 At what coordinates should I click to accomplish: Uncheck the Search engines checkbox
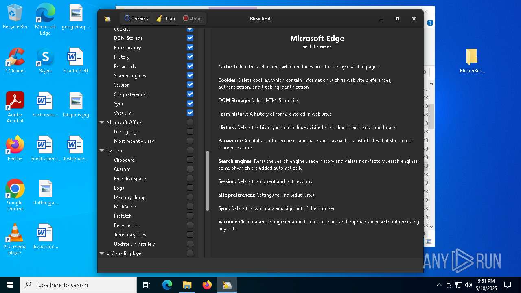click(190, 75)
